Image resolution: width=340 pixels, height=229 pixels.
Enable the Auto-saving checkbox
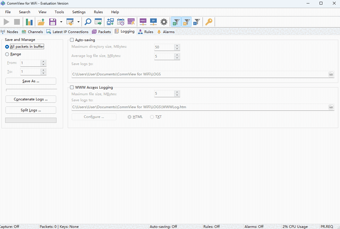(72, 40)
